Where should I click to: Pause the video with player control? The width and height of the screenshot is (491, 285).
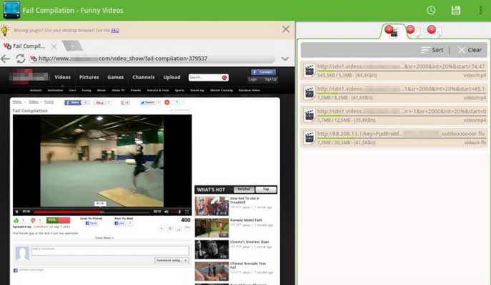click(x=17, y=212)
